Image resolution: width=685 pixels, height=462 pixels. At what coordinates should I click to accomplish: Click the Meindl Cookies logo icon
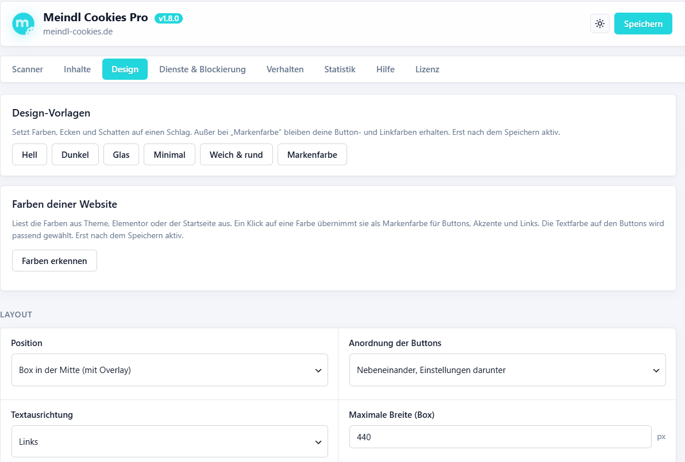(x=23, y=24)
